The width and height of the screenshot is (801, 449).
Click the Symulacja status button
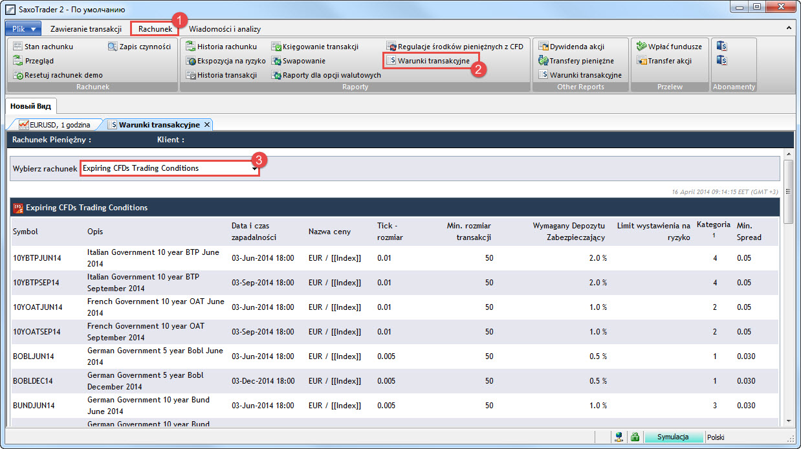tap(673, 437)
